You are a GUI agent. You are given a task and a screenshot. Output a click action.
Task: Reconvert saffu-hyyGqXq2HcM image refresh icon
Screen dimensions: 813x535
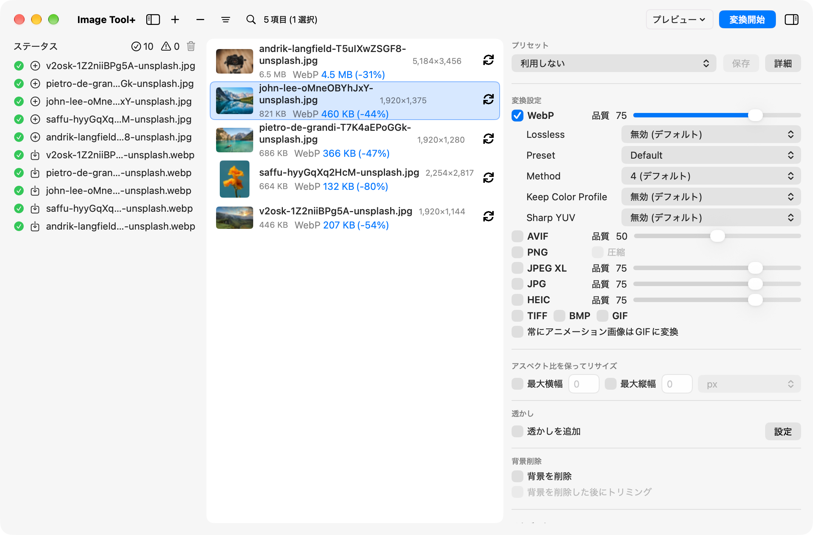(x=489, y=178)
